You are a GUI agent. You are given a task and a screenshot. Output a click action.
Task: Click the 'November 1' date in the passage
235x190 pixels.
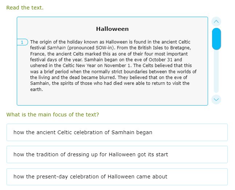(x=117, y=66)
